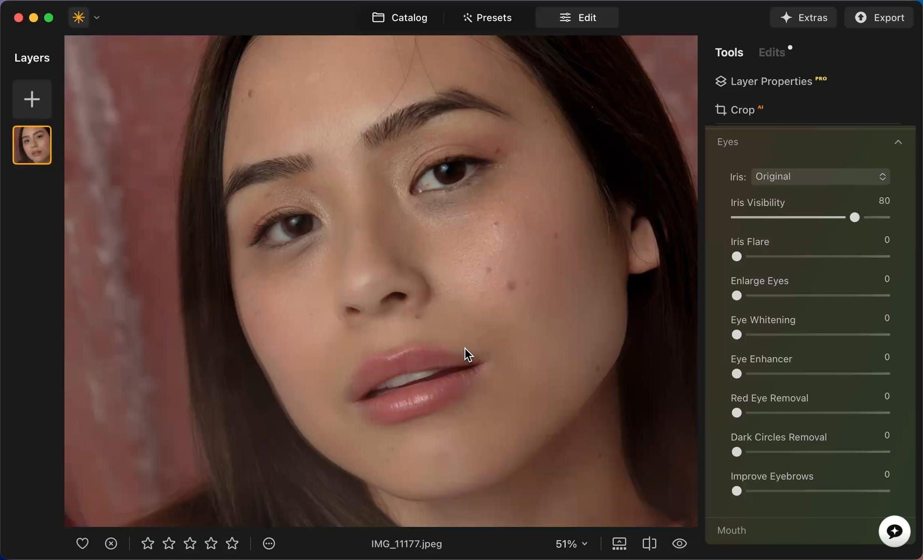Click the Luminar sun logo icon
Image resolution: width=923 pixels, height=560 pixels.
(x=79, y=17)
